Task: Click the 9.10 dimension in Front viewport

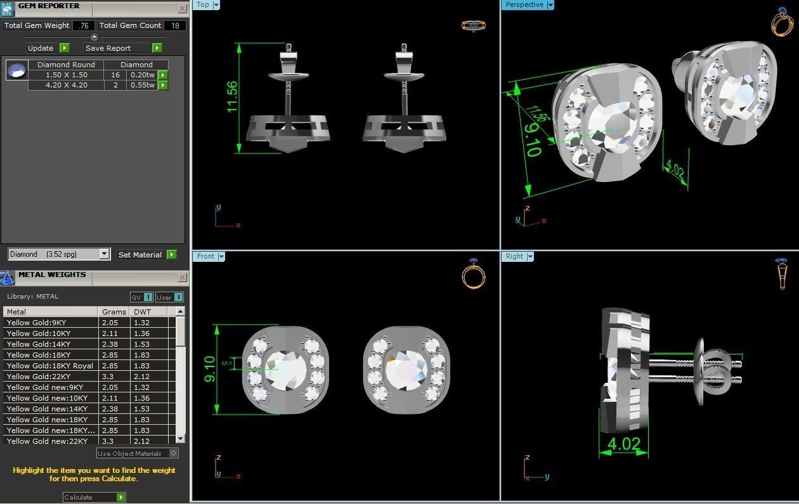Action: pos(210,368)
